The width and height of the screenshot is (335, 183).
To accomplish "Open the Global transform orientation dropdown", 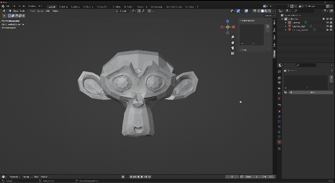I will click(x=123, y=11).
